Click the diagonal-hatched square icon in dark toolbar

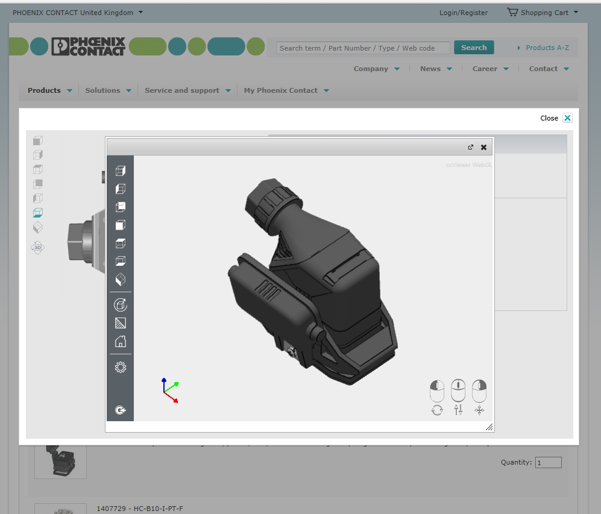(120, 324)
